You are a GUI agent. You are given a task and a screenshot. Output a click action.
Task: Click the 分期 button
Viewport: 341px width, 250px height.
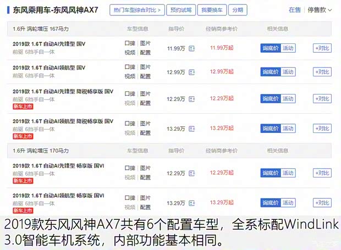point(238,10)
